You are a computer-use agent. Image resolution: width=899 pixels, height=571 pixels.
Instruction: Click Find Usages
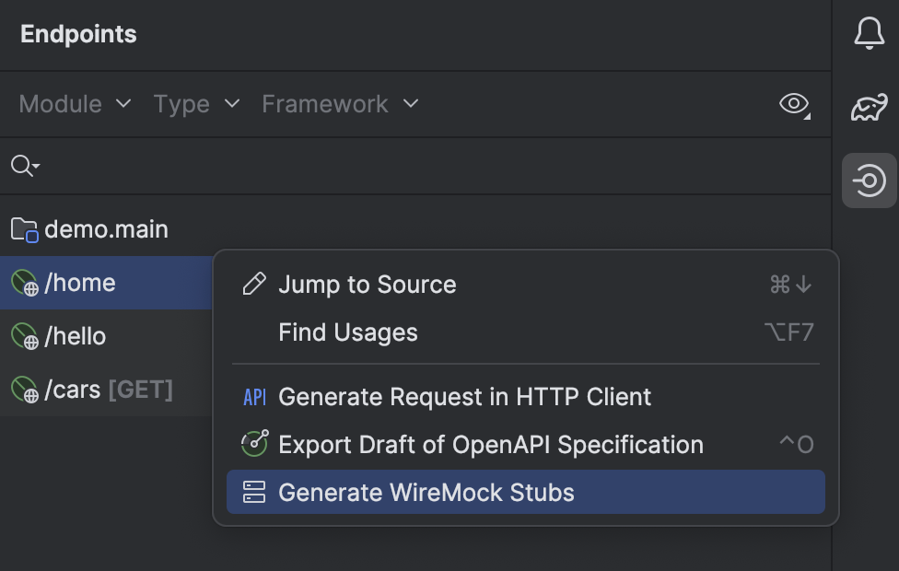click(348, 333)
